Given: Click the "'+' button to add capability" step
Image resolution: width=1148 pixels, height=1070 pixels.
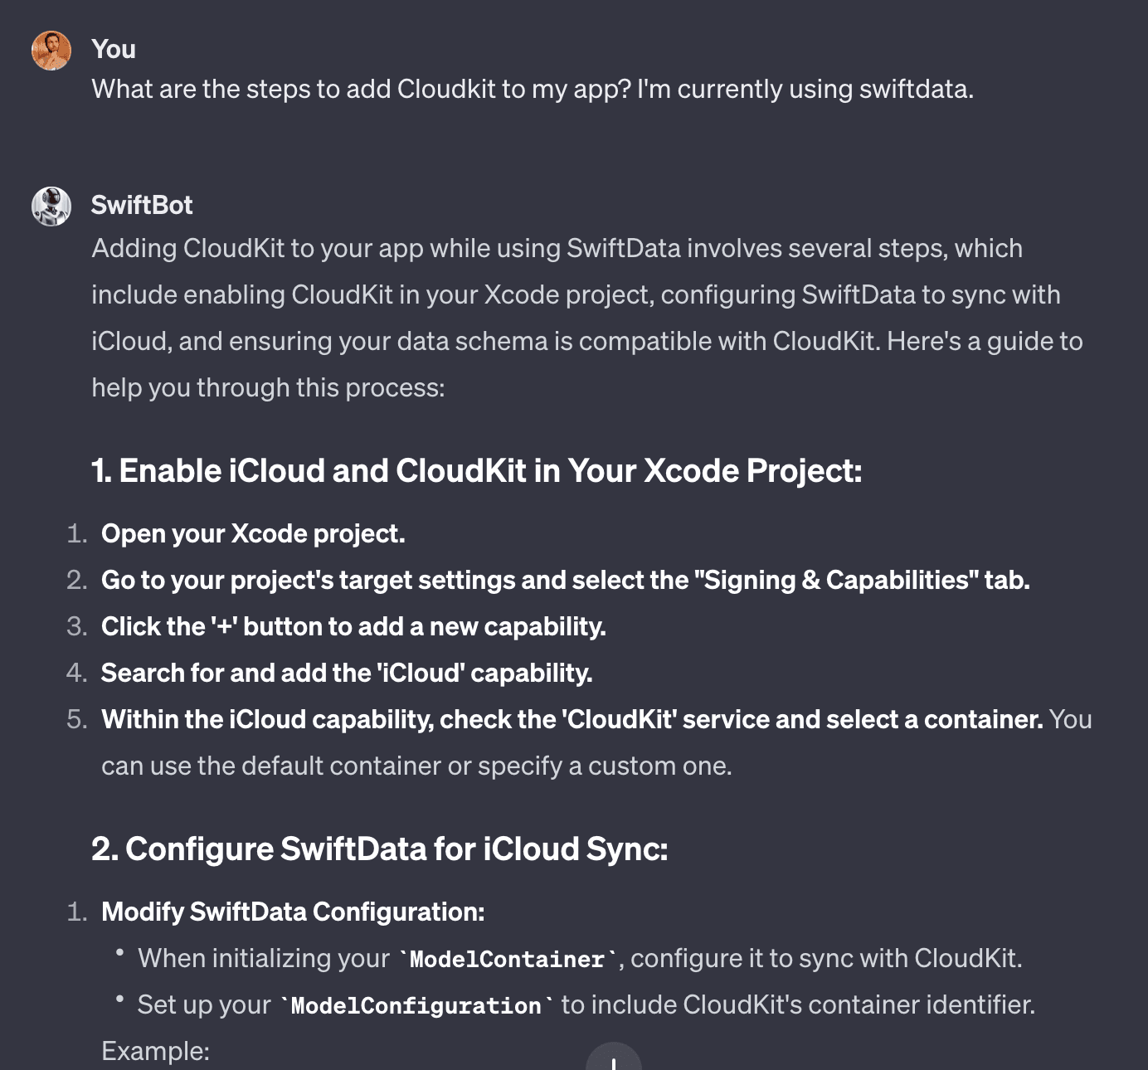Looking at the screenshot, I should point(353,626).
